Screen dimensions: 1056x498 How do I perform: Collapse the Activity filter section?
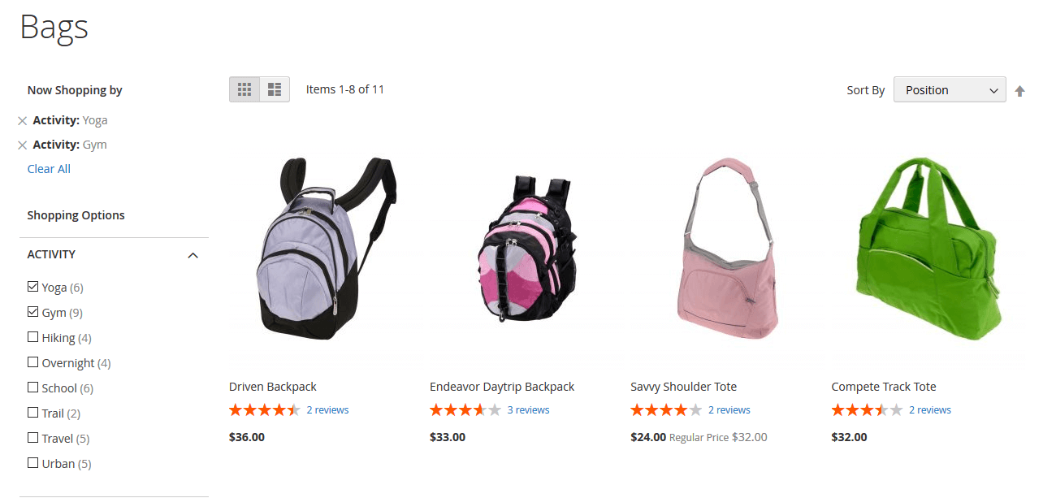[x=193, y=255]
